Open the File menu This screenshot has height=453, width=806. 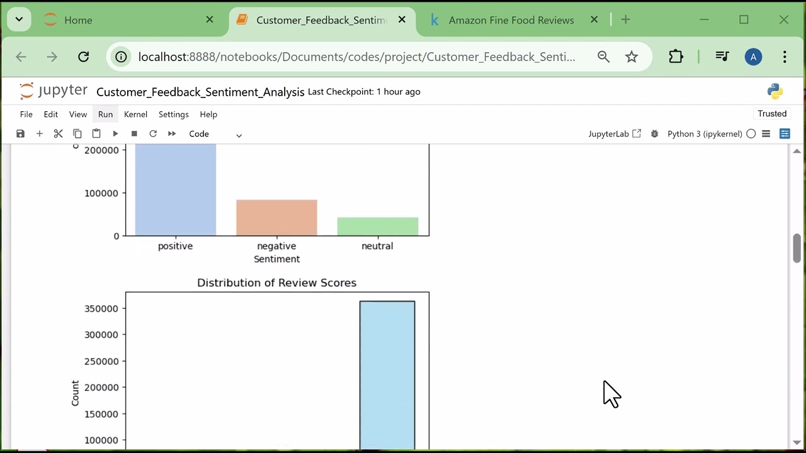pos(26,114)
